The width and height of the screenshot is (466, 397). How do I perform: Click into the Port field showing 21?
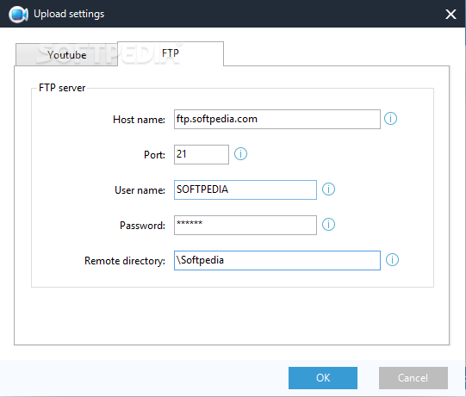point(202,154)
